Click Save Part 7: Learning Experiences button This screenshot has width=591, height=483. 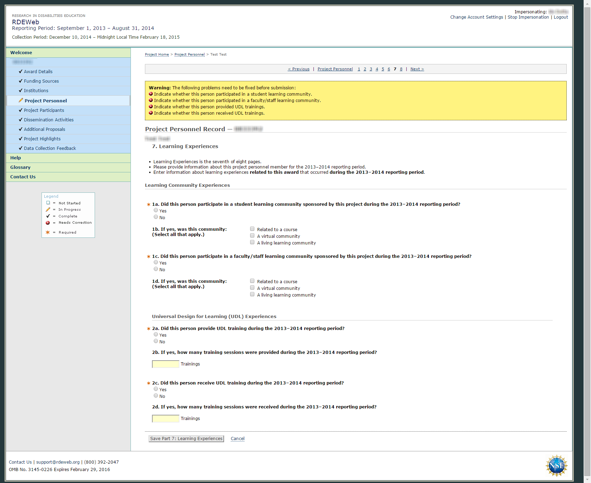(x=186, y=439)
